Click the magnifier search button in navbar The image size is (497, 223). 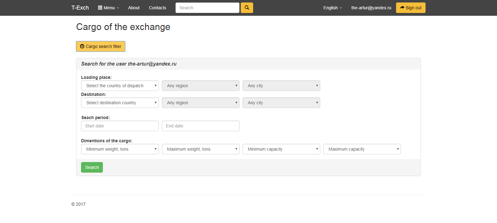pos(247,8)
